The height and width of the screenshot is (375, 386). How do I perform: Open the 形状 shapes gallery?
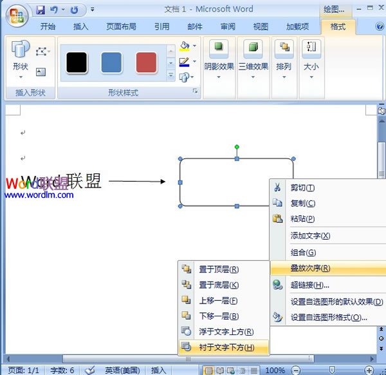[x=21, y=59]
